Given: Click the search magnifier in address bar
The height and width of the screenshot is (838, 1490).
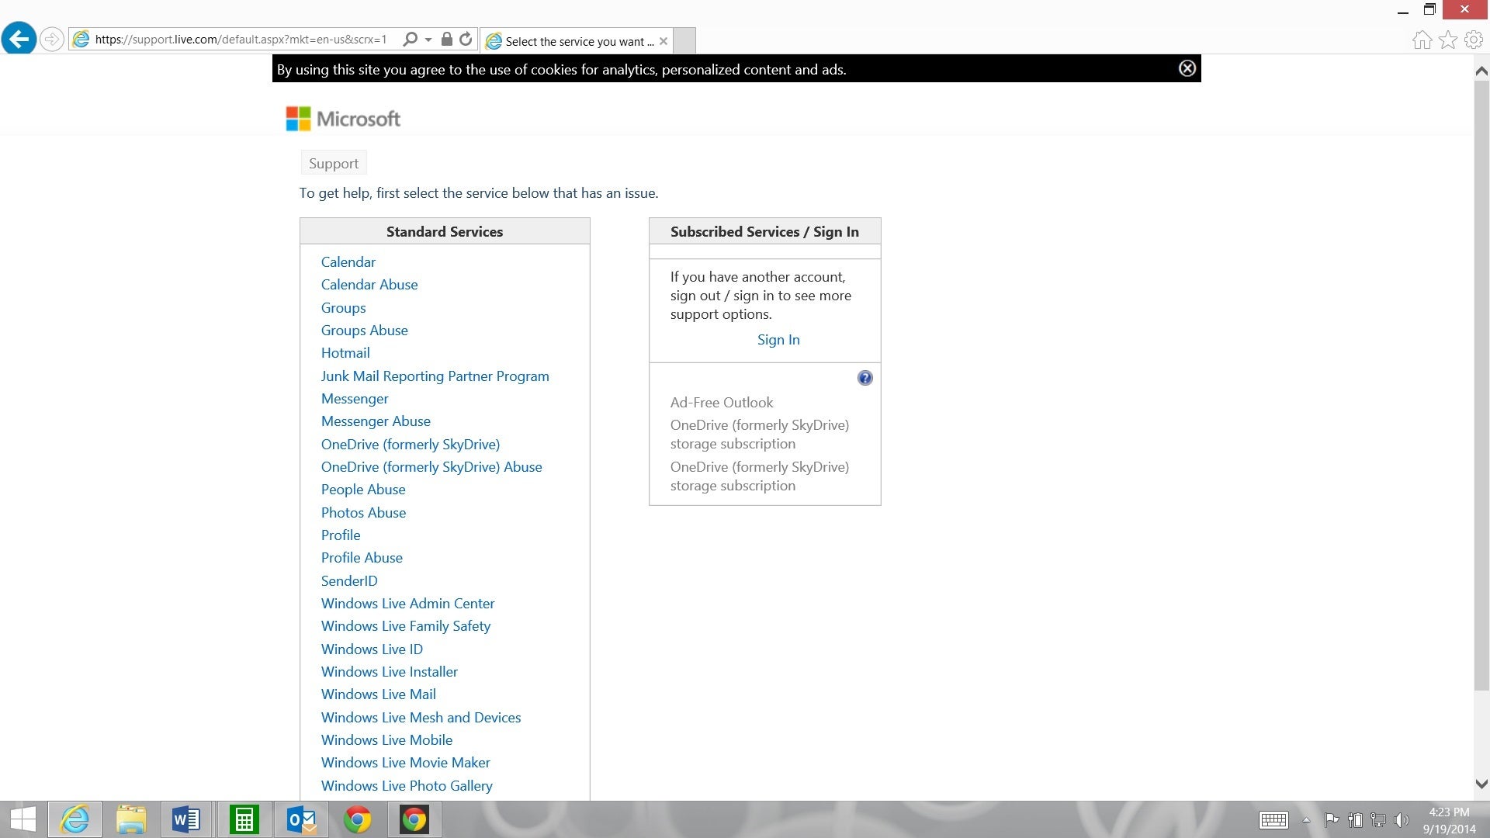Looking at the screenshot, I should click(411, 39).
